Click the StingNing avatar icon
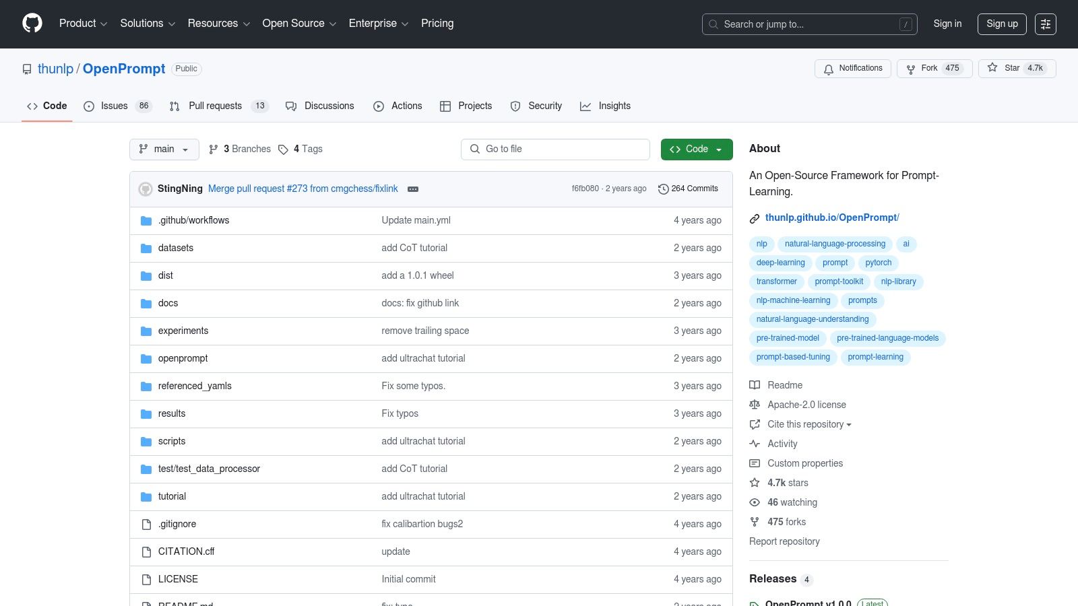This screenshot has height=606, width=1078. click(146, 189)
